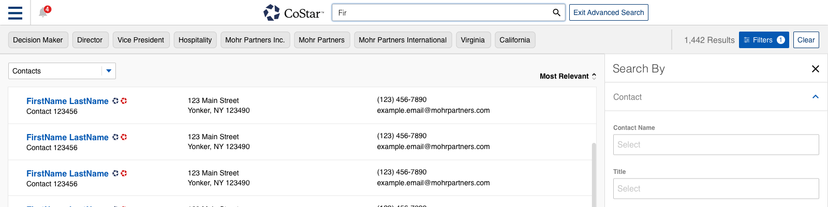This screenshot has height=207, width=828.
Task: Click the search magnifier icon
Action: click(556, 12)
